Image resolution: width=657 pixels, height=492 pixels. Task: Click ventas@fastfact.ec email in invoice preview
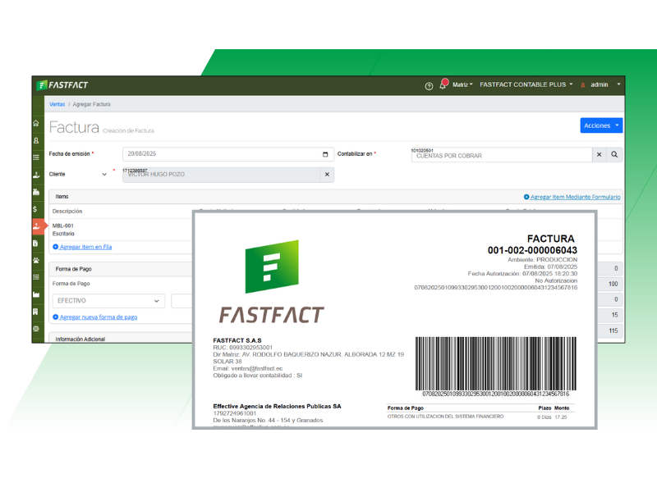257,368
